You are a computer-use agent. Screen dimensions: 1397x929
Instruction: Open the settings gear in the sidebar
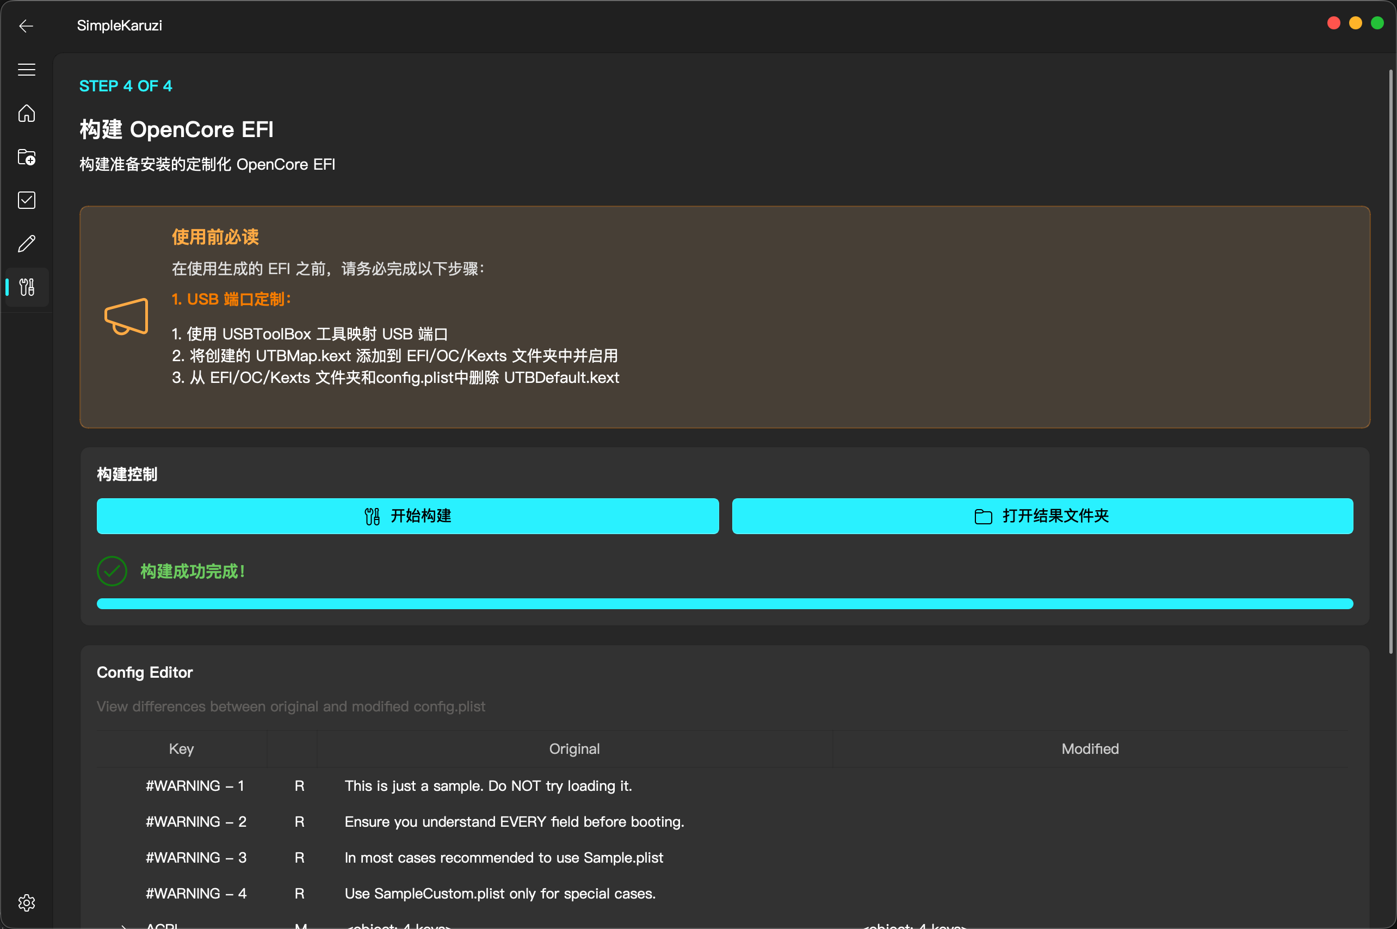[x=27, y=902]
